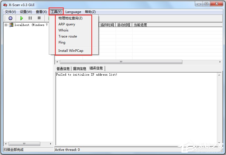The image size is (226, 155).
Task: Select the localhost Windows host icon
Action: click(11, 25)
